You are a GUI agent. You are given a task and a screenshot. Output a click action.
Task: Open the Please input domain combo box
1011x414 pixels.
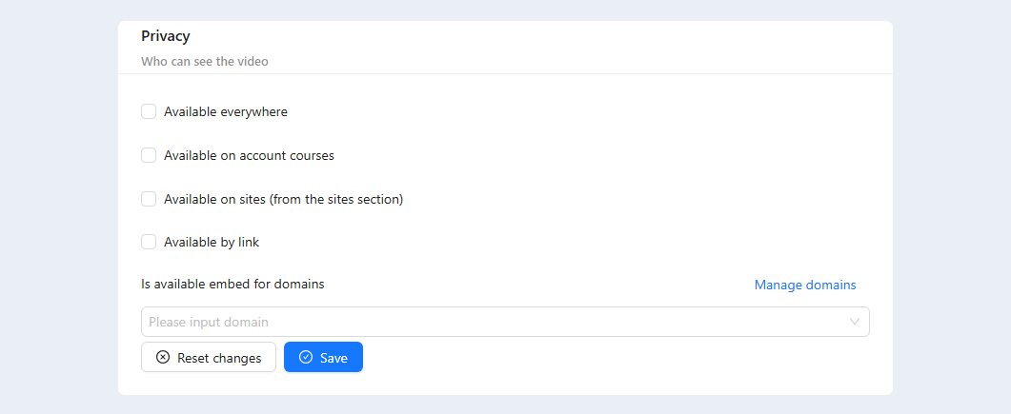(x=505, y=322)
